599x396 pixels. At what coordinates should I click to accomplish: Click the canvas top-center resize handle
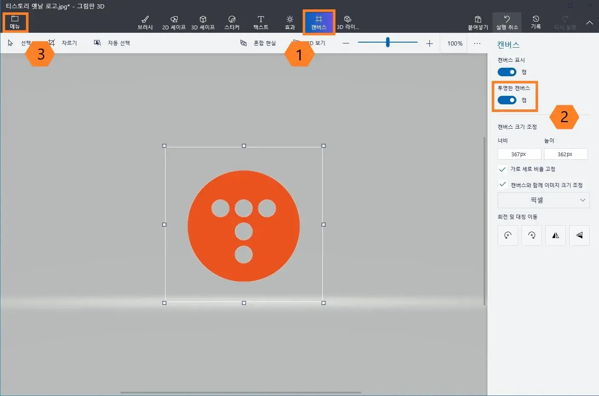click(x=244, y=146)
